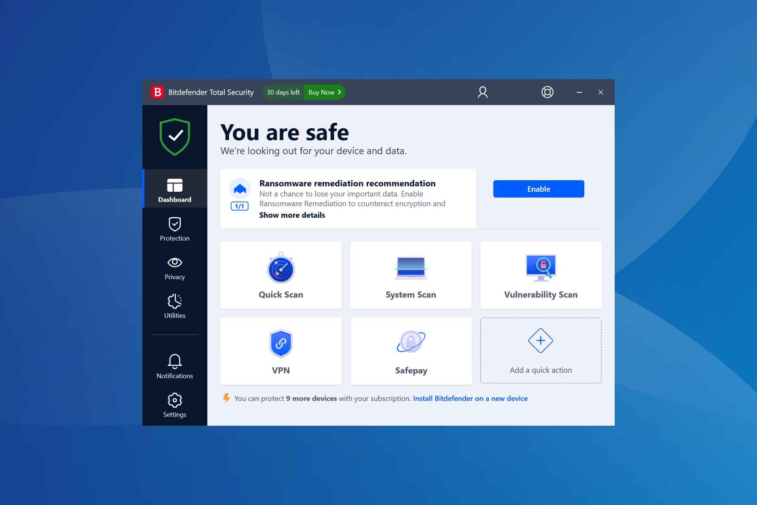Navigate to Protection section

[175, 228]
